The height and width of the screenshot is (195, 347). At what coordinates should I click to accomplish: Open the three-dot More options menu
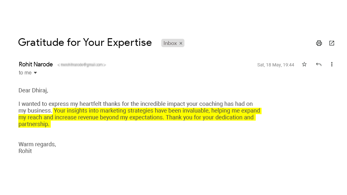(332, 64)
